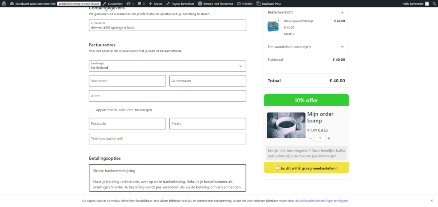The height and width of the screenshot is (207, 438).
Task: Click Pagina bewerken
Action: point(180,3)
